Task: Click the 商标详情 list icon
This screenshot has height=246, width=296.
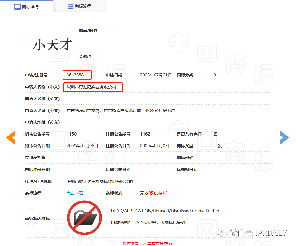Action: tap(17, 7)
